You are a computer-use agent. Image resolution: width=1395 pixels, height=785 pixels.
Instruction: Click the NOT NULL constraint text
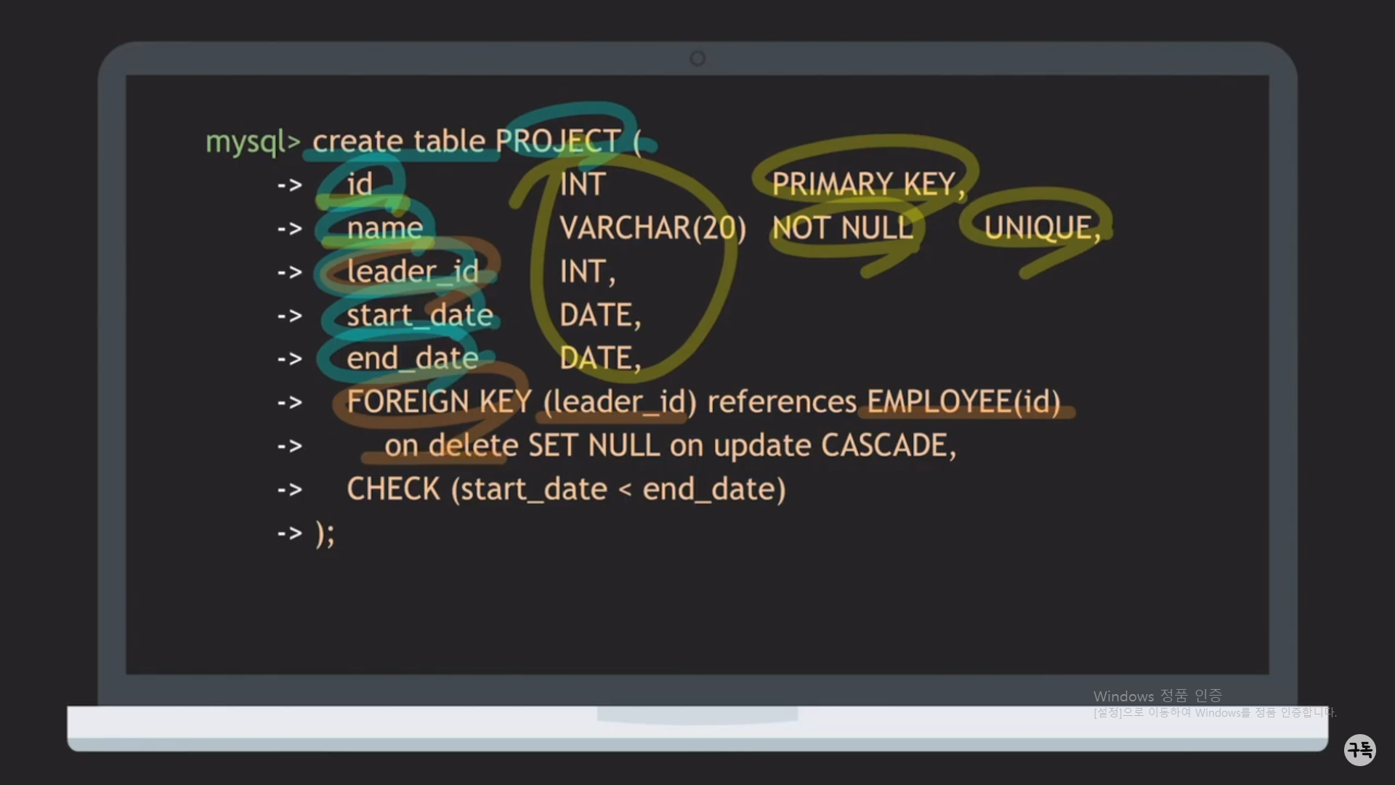tap(842, 228)
